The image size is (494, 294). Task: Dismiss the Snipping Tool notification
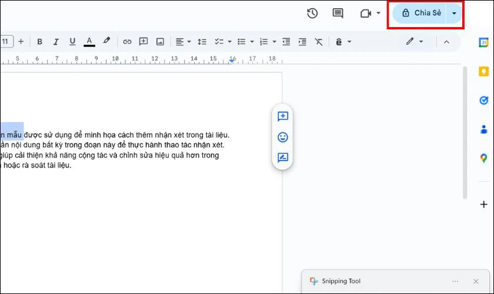tap(476, 281)
